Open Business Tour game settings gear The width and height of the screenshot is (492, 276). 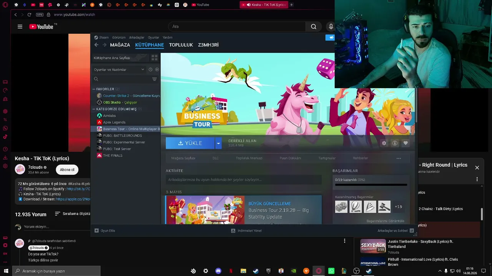coord(384,143)
